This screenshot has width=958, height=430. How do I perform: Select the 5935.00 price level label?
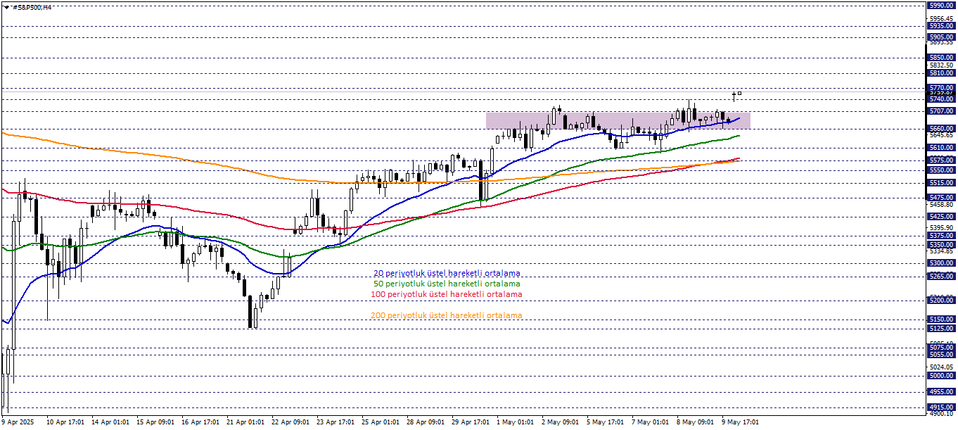pyautogui.click(x=941, y=25)
